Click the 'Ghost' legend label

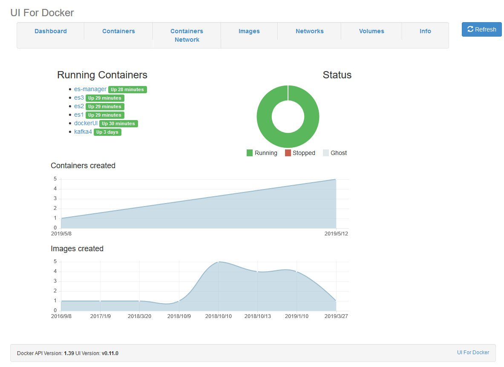point(338,153)
